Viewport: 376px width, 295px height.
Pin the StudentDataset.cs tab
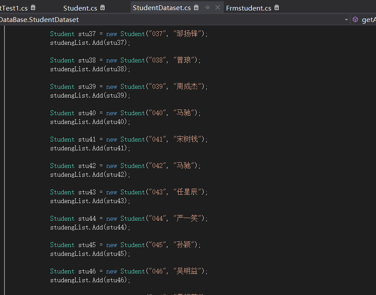208,7
